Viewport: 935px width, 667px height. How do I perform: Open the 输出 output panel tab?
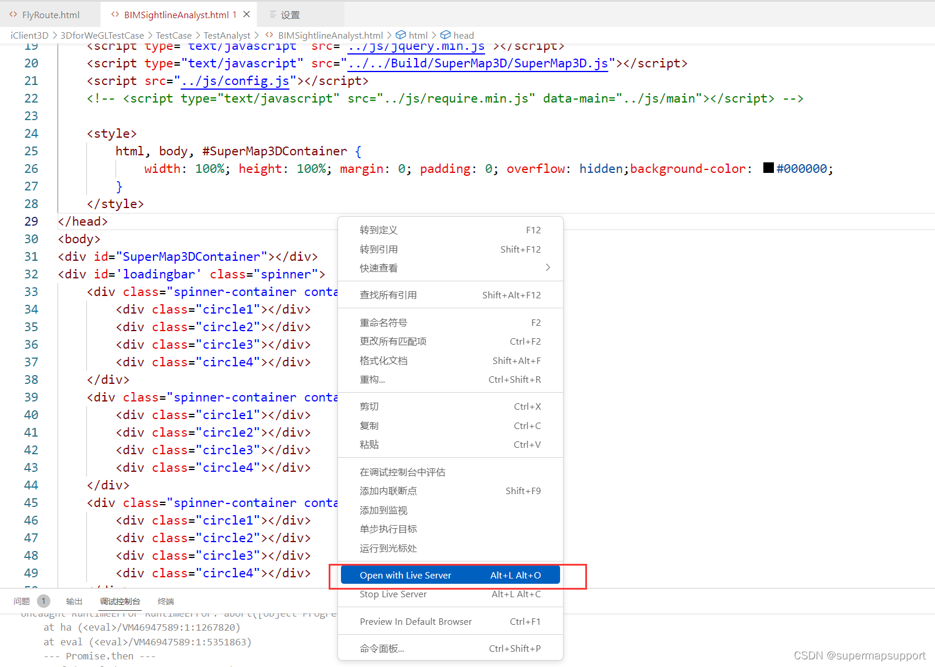point(74,601)
